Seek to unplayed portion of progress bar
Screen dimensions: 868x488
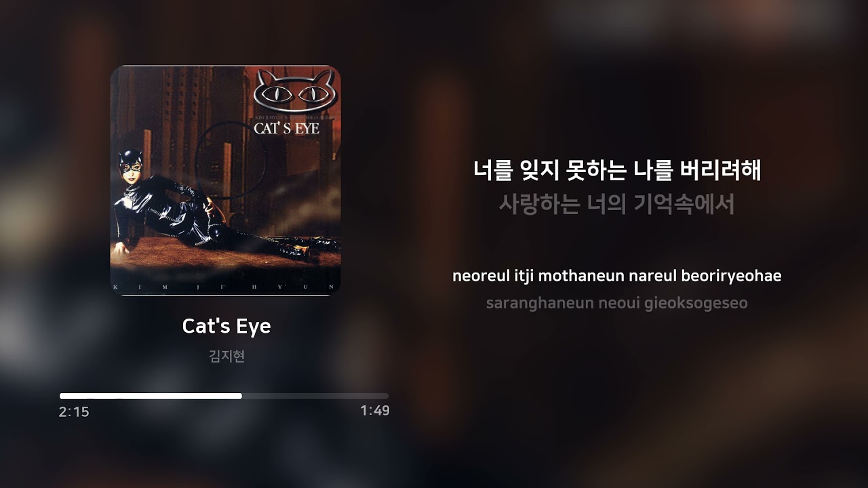[x=315, y=396]
